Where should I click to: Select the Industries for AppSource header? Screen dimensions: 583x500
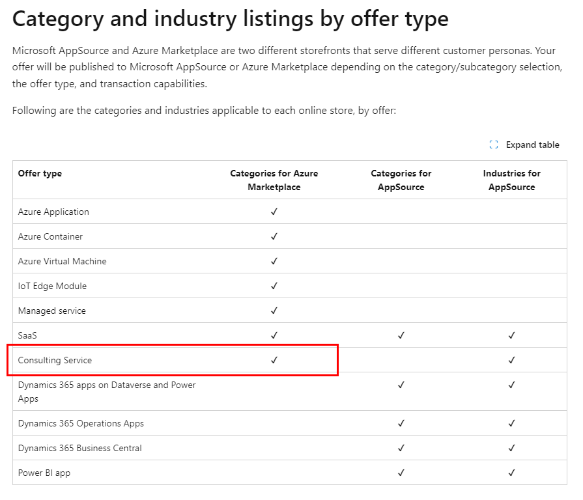pyautogui.click(x=511, y=180)
